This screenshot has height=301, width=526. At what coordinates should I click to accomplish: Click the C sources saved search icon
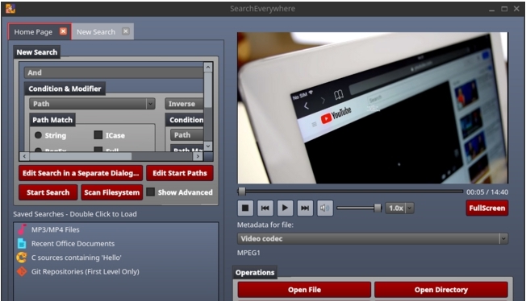coord(22,258)
